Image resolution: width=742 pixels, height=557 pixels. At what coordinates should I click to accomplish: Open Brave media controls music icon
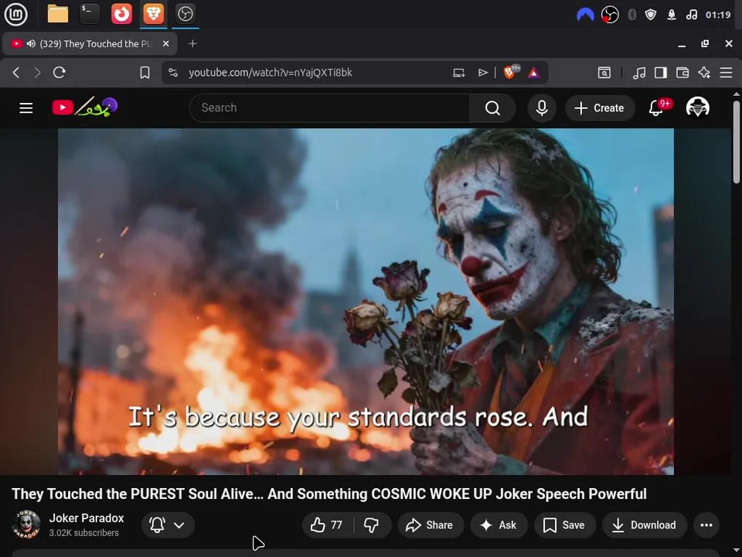coord(639,73)
